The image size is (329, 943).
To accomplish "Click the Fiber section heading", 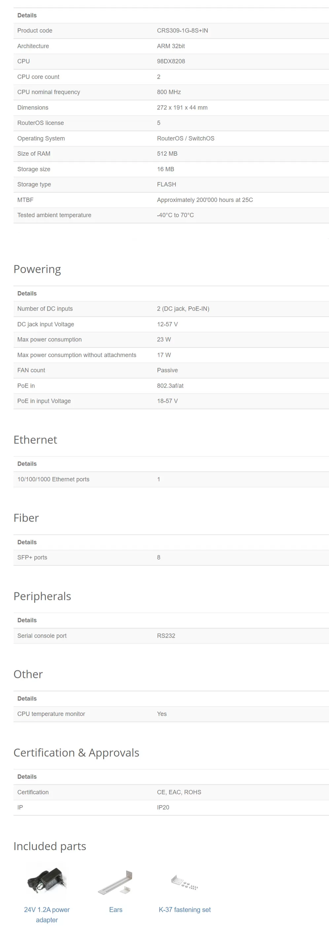I will (26, 518).
